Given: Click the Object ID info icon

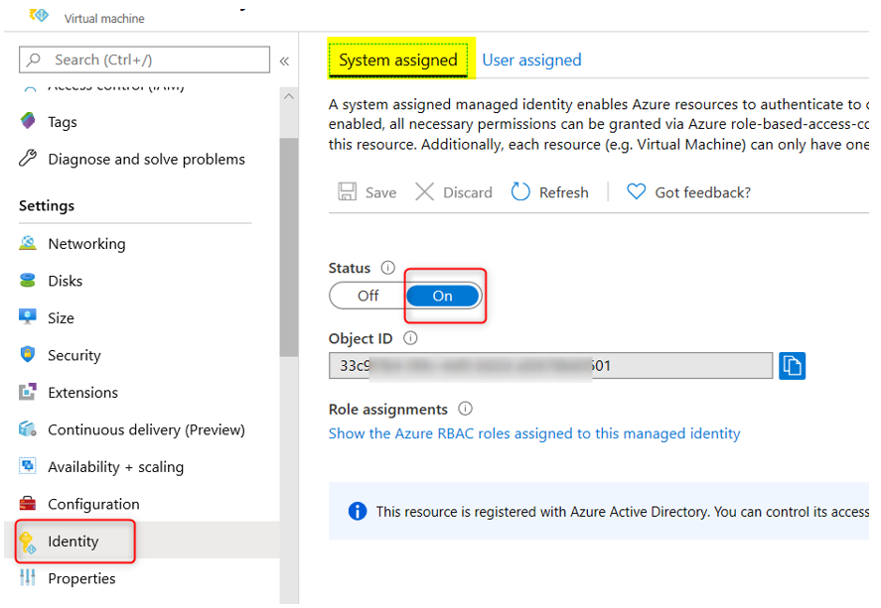Looking at the screenshot, I should point(411,338).
